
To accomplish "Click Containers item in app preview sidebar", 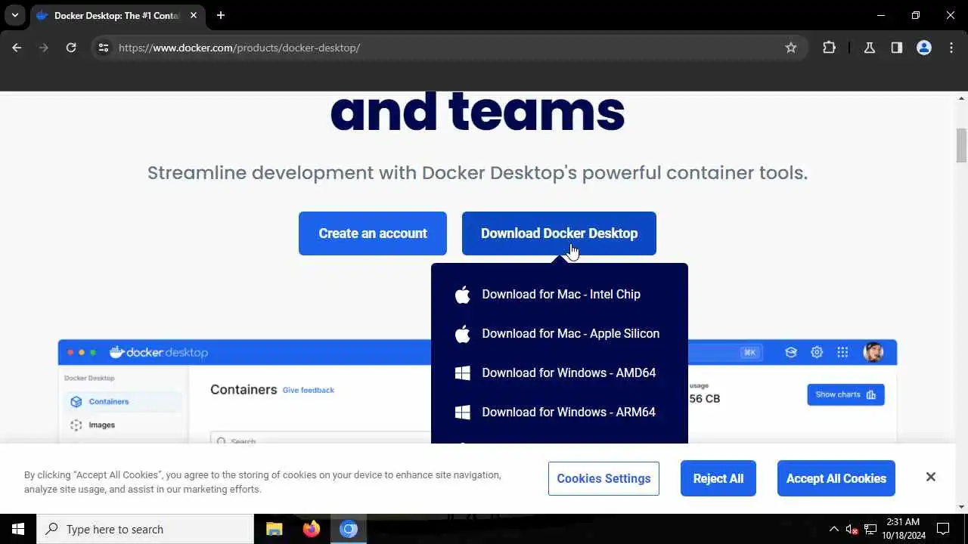I will [123, 401].
